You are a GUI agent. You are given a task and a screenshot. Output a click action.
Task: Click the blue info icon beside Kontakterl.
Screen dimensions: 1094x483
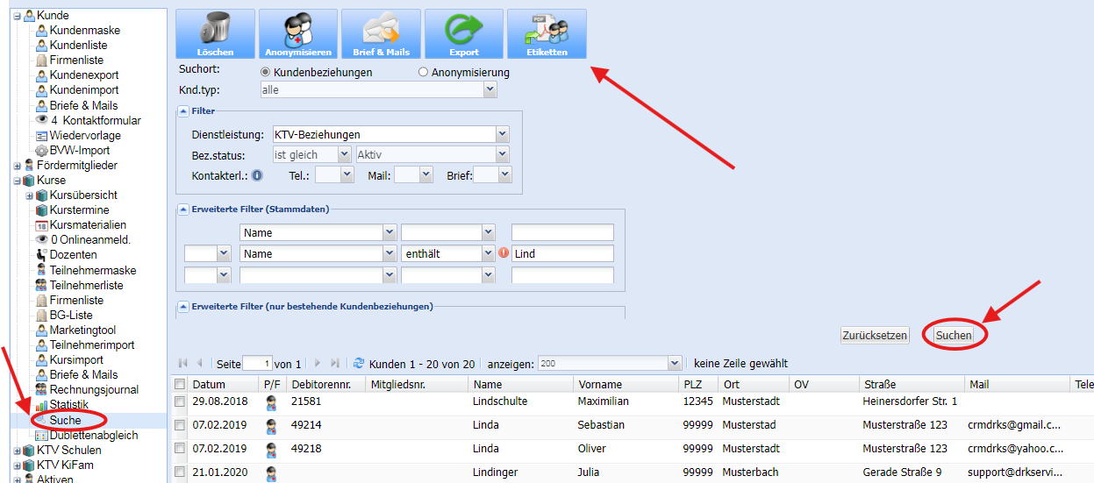pos(257,175)
